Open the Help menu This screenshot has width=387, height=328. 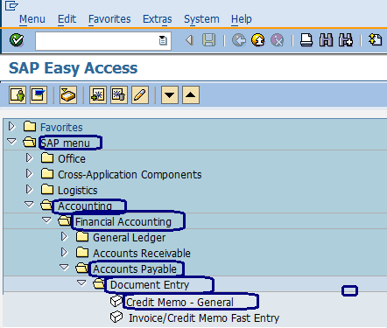[x=242, y=19]
